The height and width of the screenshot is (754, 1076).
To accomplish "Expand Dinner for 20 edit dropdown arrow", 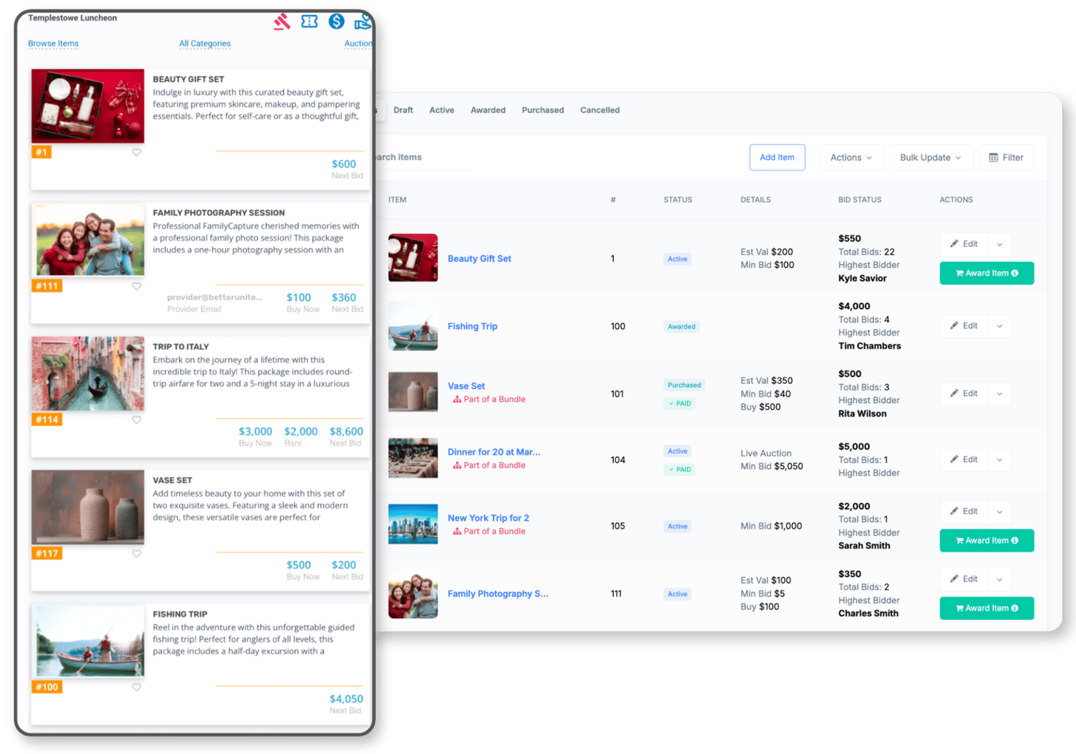I will [x=999, y=459].
